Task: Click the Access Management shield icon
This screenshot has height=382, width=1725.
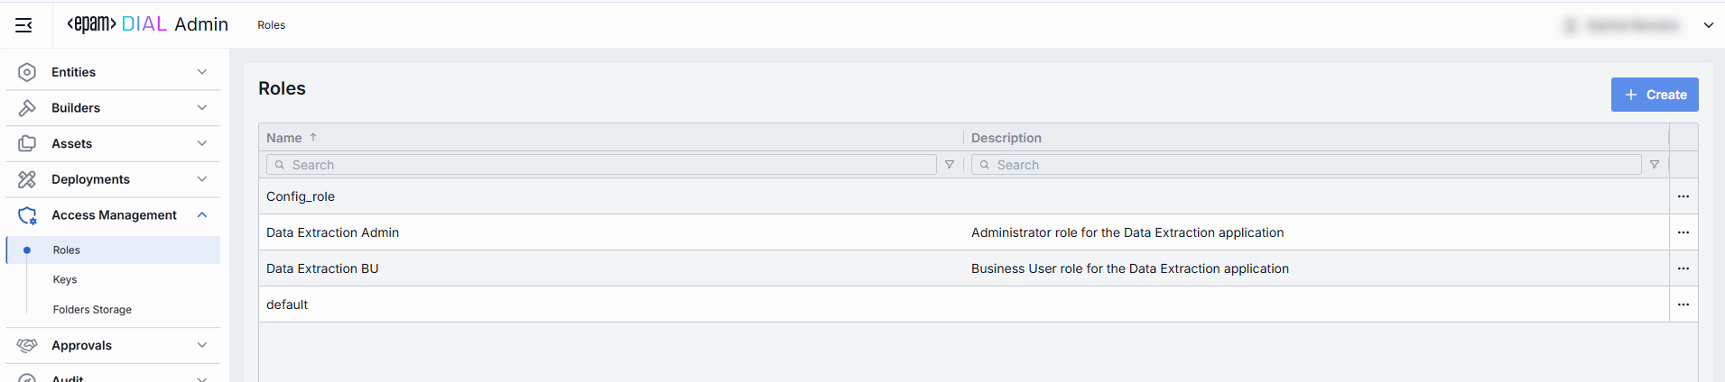Action: (27, 215)
